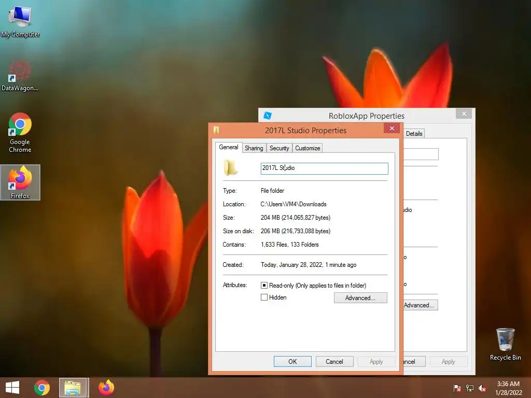Open the muted volume tray icon
This screenshot has height=398, width=531.
pos(482,388)
